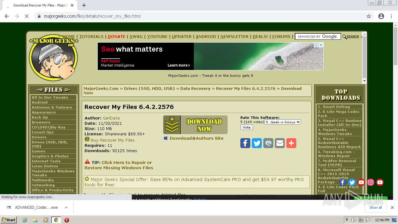Open K-Lite Mega Codec Pack link
Viewport: 398px width, 224px height.
coord(339,114)
